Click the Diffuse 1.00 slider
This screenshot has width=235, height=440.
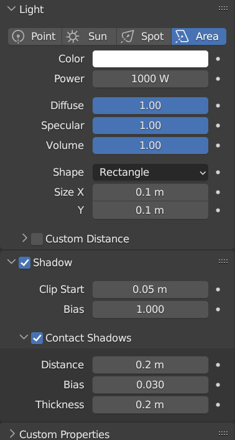click(150, 106)
